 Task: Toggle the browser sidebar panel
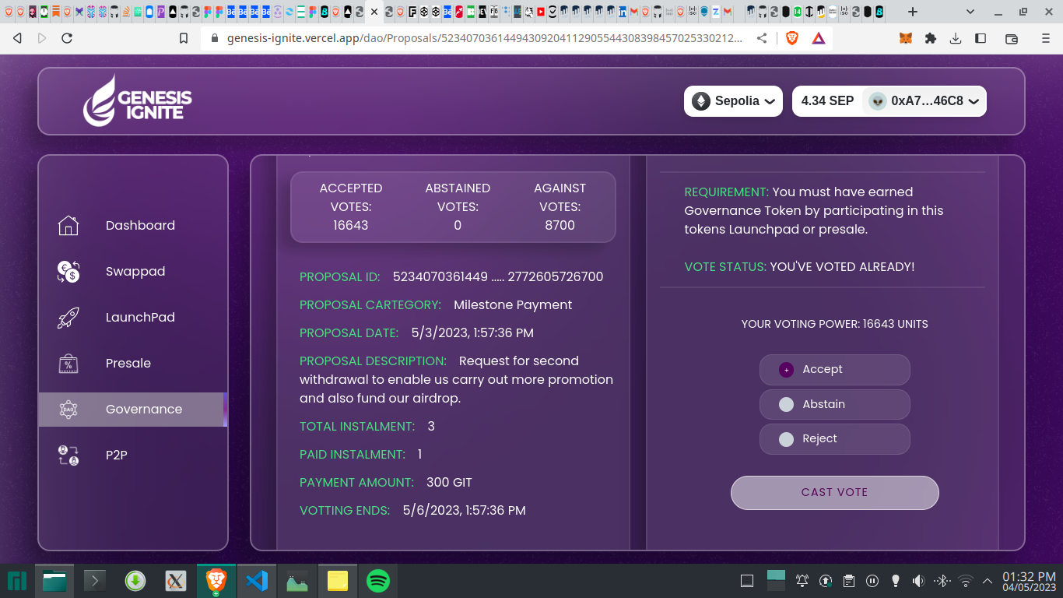(x=981, y=38)
